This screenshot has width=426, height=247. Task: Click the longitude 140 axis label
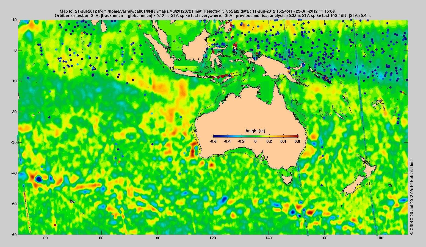coord(269,238)
